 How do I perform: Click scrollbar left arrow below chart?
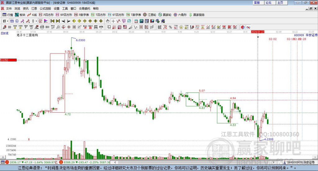[115, 162]
